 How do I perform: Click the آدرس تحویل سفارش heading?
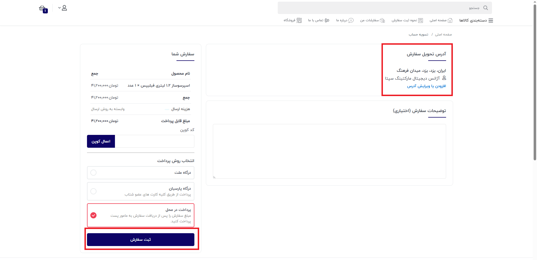click(426, 54)
